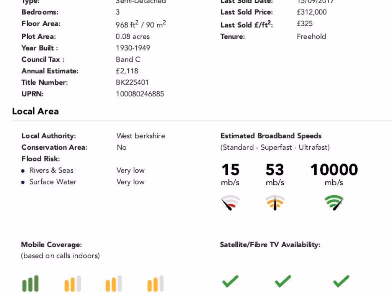Click the orange superfast broadband gauge icon

(x=275, y=203)
